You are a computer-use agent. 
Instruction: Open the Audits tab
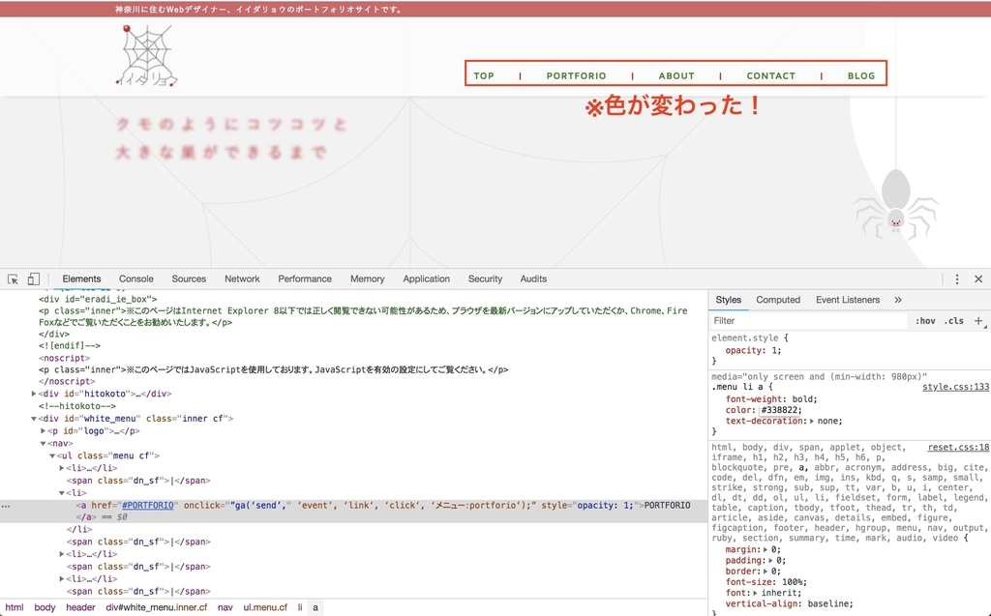point(533,279)
